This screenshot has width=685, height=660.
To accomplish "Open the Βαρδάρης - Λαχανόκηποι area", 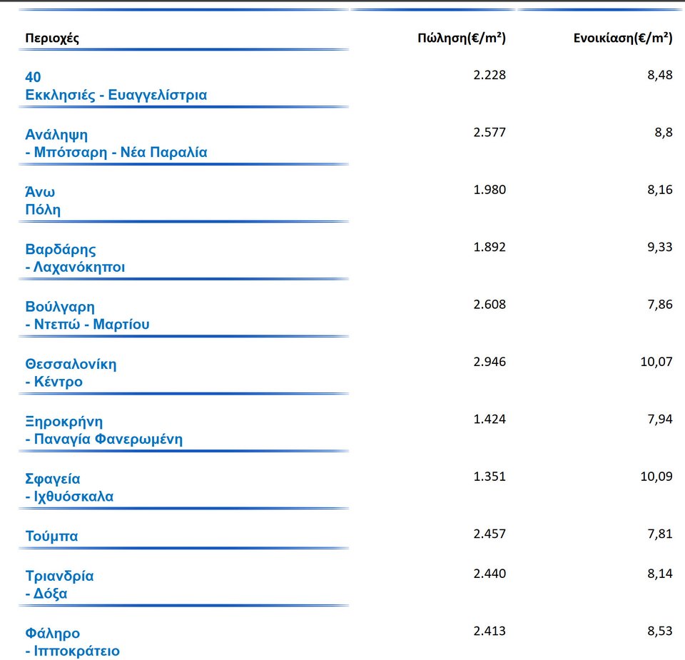I will coord(75,258).
